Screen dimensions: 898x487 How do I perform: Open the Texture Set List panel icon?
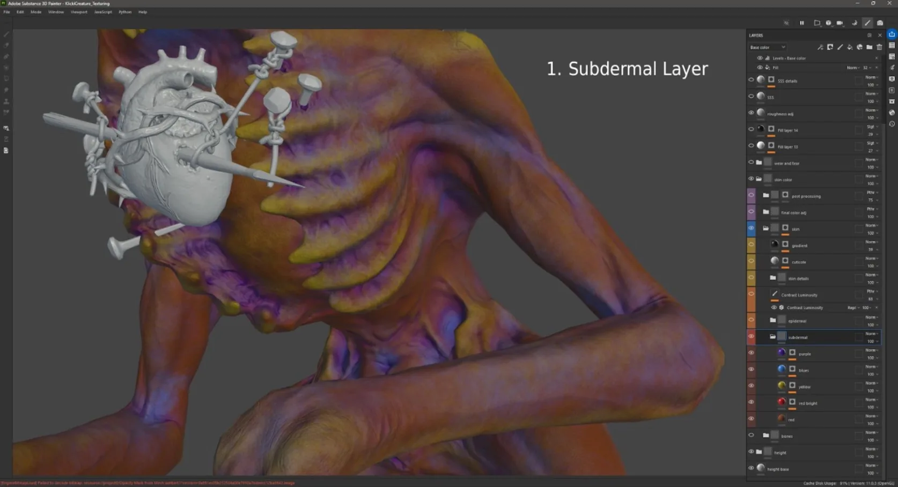892,46
